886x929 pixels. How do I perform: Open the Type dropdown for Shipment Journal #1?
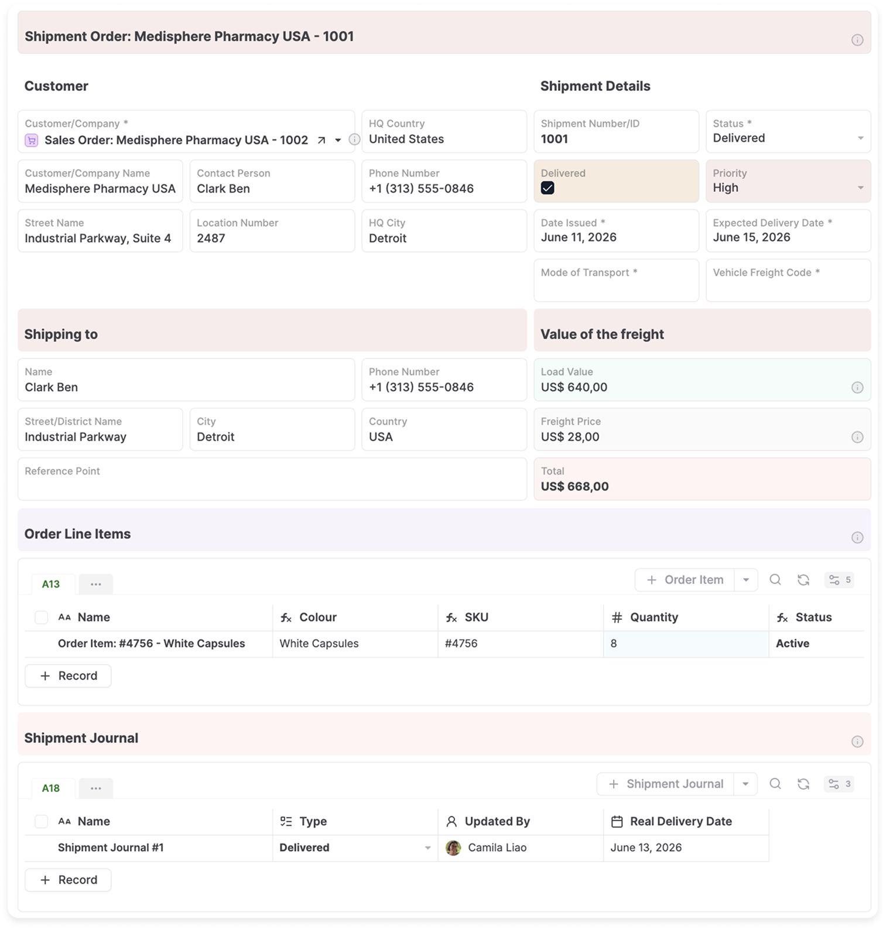pos(427,848)
